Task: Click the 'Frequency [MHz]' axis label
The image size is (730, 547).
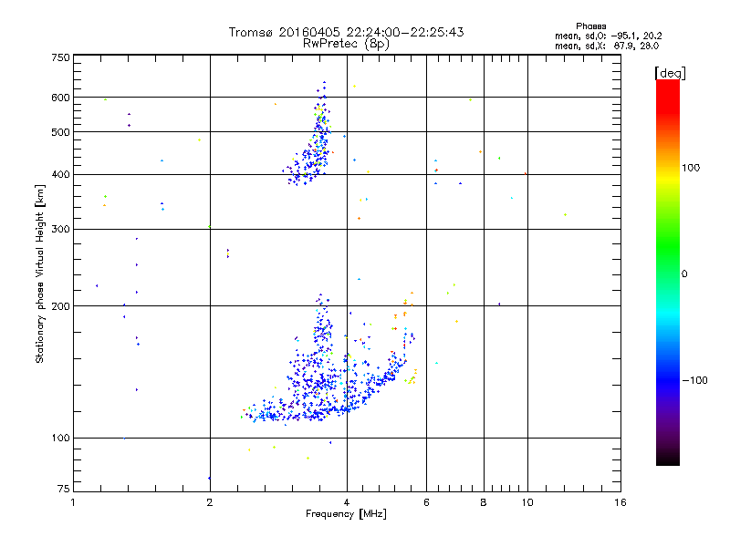Action: pyautogui.click(x=347, y=514)
